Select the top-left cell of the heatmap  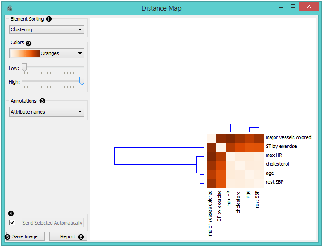coord(211,138)
